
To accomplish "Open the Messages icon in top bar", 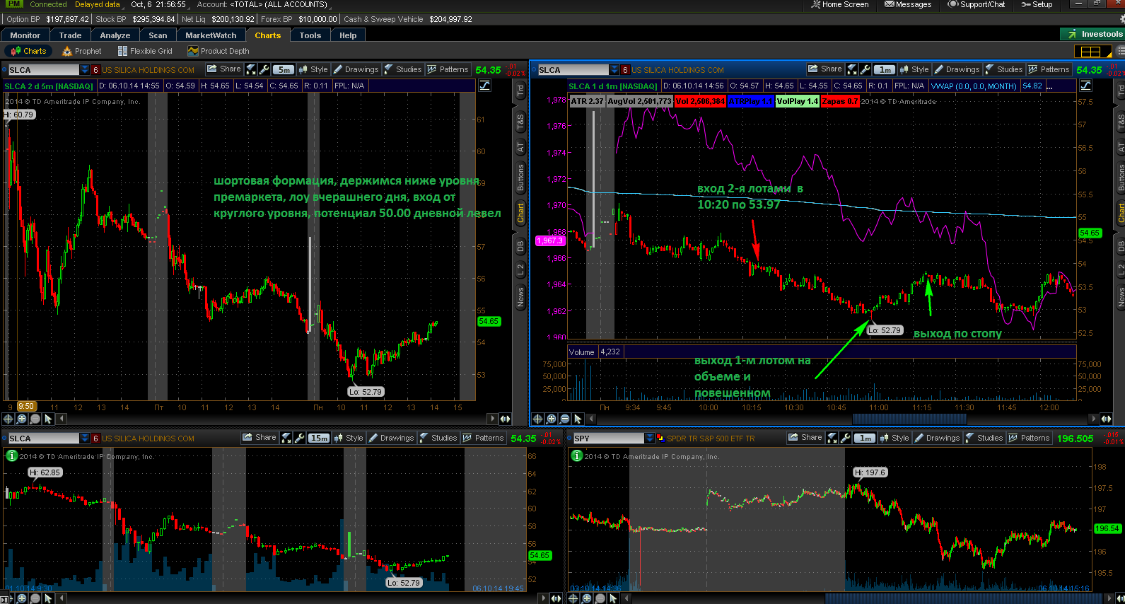I will coord(908,4).
